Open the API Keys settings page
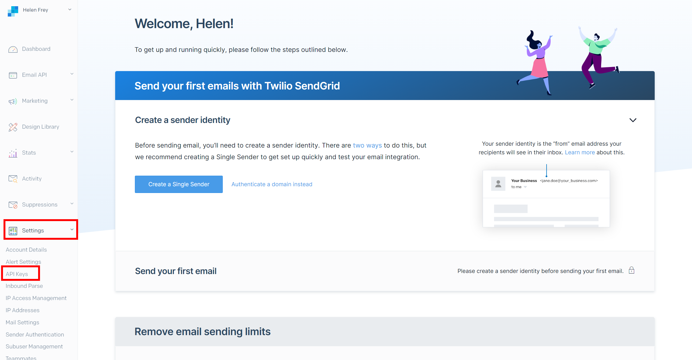692x360 pixels. tap(17, 274)
